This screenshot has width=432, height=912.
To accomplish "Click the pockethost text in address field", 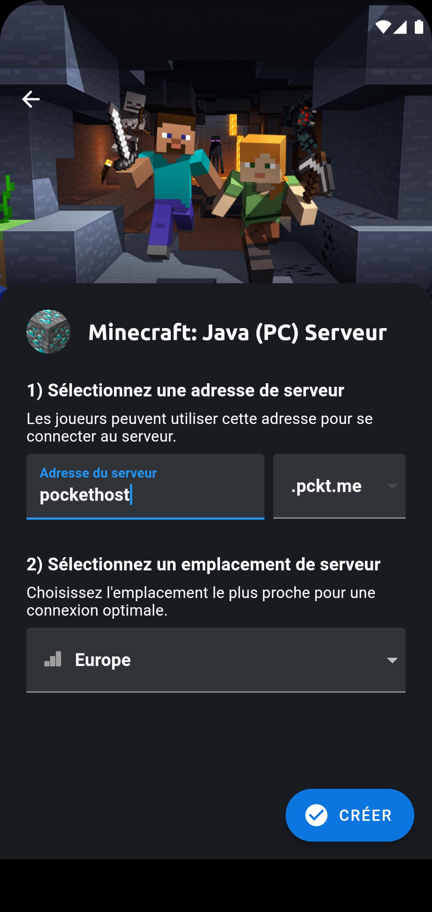I will coord(85,495).
